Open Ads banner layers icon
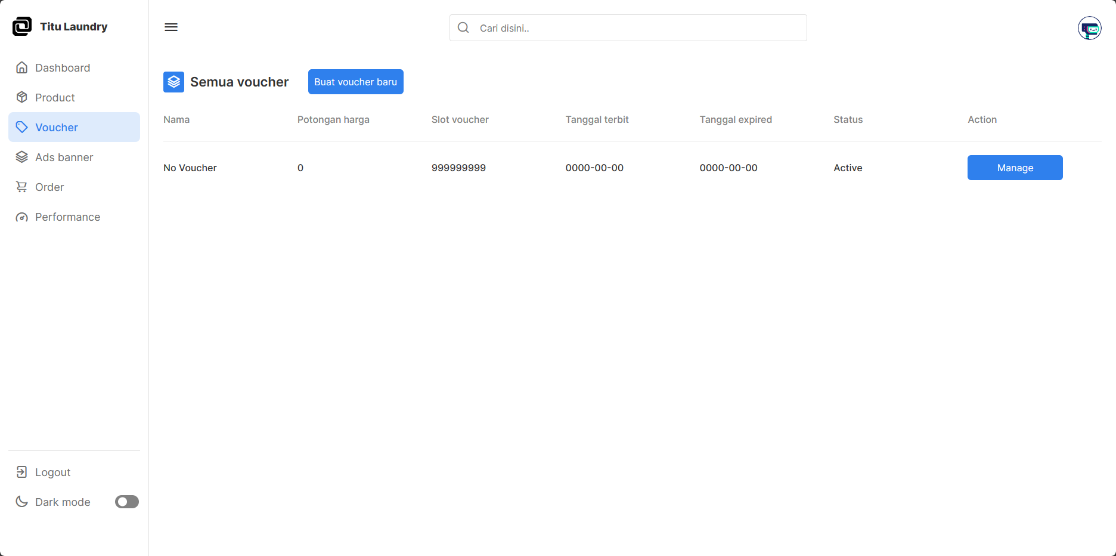The image size is (1116, 556). pos(21,157)
